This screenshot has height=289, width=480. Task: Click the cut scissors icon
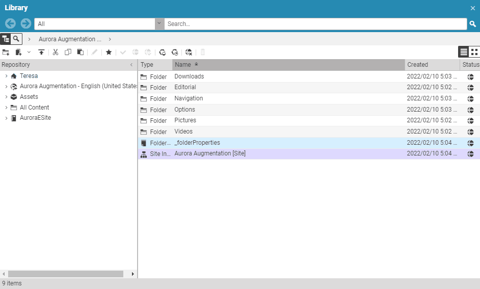click(x=55, y=52)
